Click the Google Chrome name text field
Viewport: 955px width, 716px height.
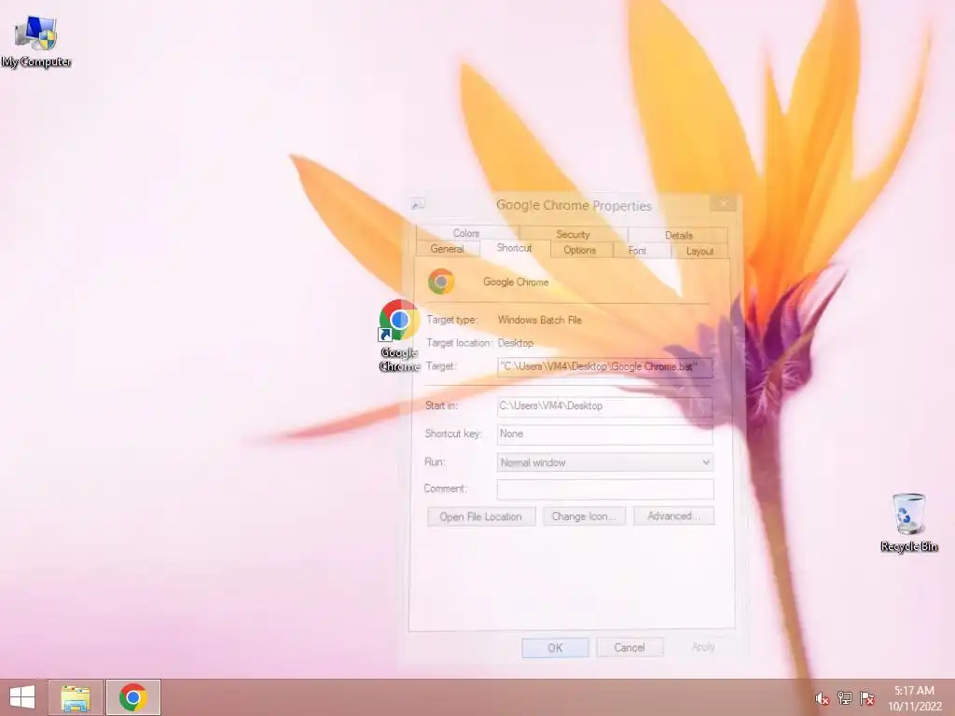coord(516,282)
